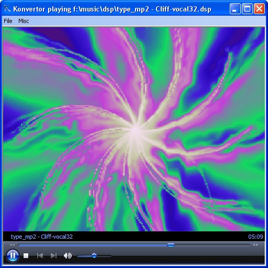The height and width of the screenshot is (268, 268).
Task: Click the rewind double-arrow icon
Action: [x=12, y=245]
